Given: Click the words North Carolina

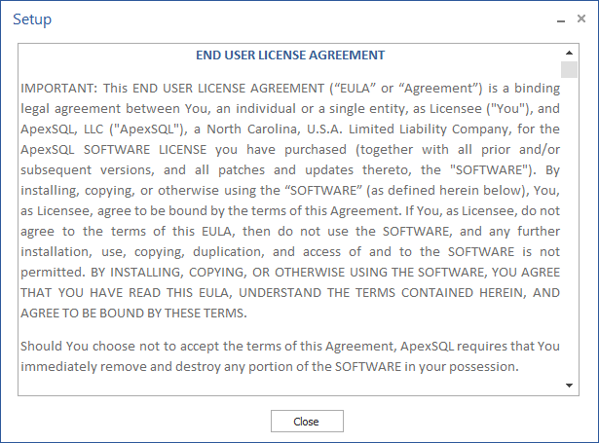Looking at the screenshot, I should [x=254, y=129].
